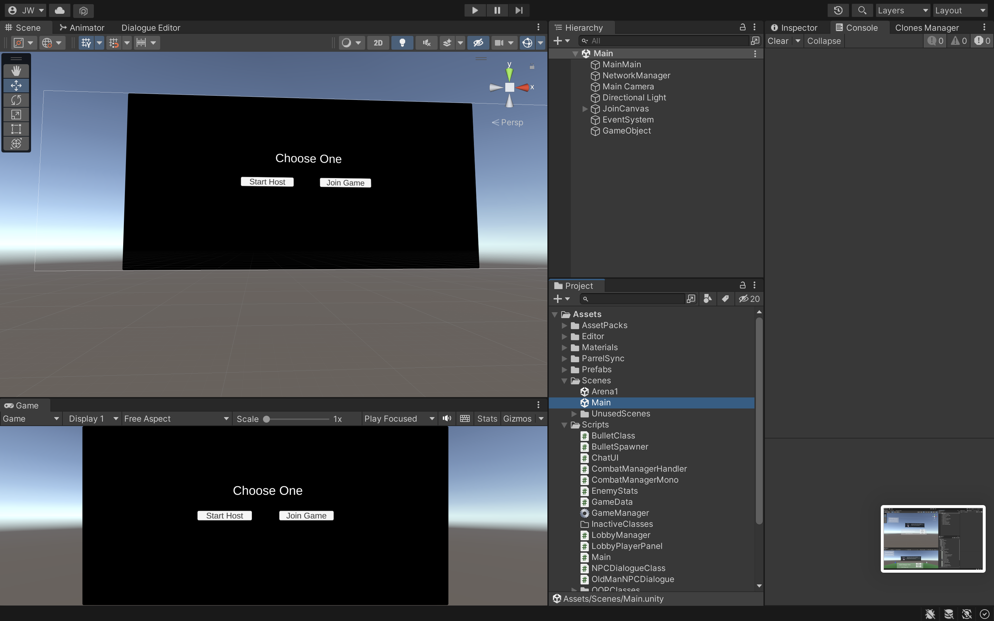Select the Hand view tool
This screenshot has width=994, height=621.
coord(16,71)
